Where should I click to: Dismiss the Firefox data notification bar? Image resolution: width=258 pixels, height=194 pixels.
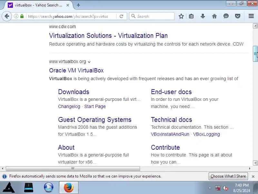[x=253, y=176]
